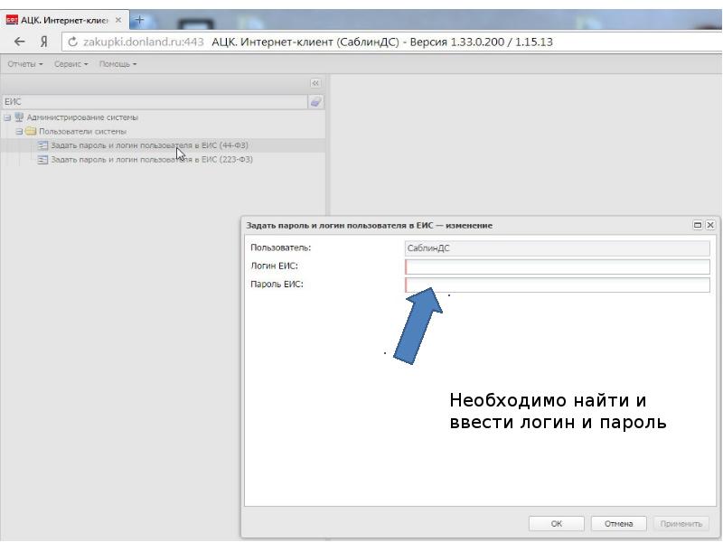Close the АЦК Интернет-клиент browser tab
Screen dimensions: 723x542
(x=118, y=20)
